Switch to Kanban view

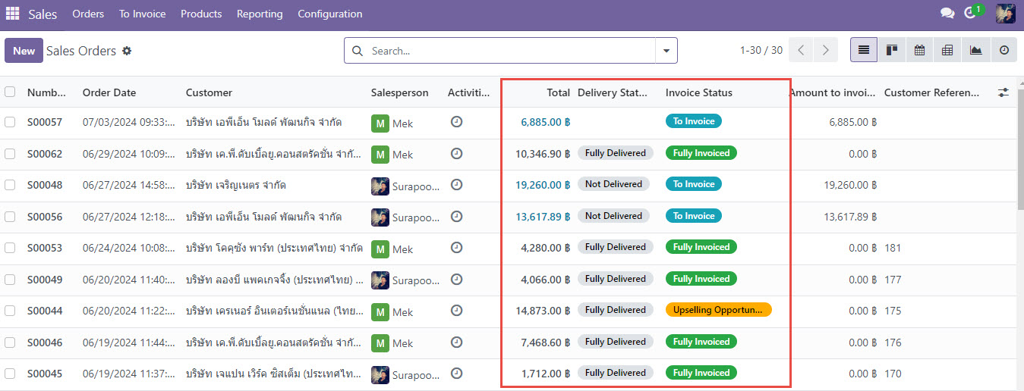click(892, 51)
